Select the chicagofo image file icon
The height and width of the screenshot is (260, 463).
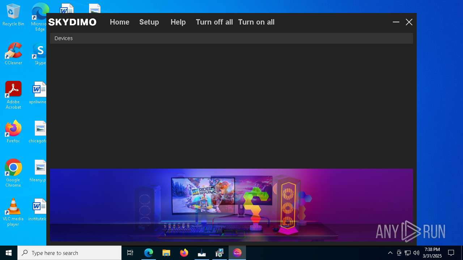click(x=38, y=132)
